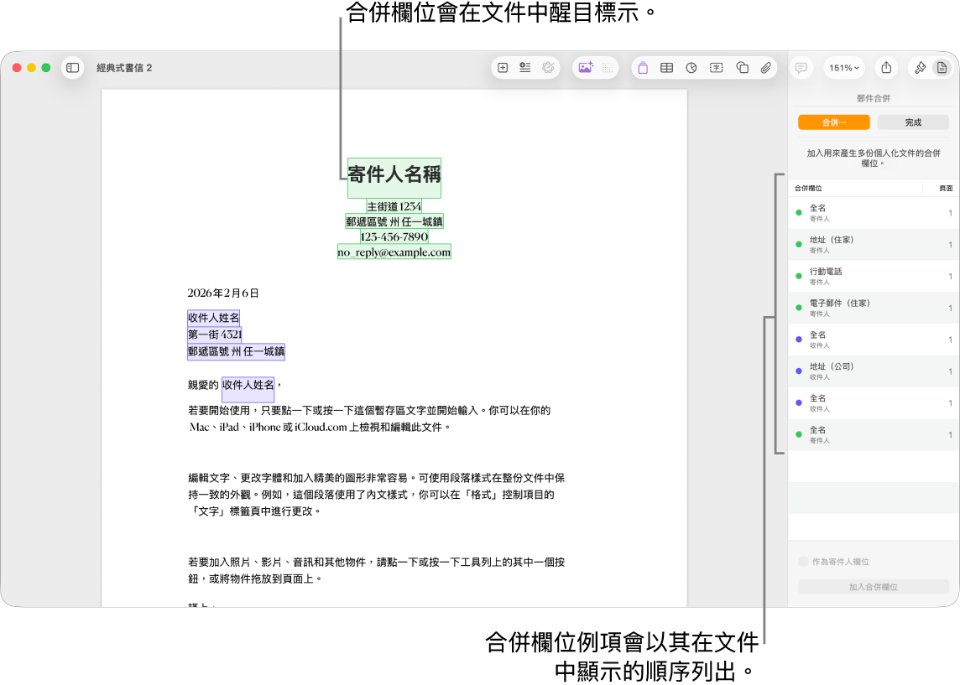
Task: Click the writing tools swirl icon
Action: tap(548, 68)
